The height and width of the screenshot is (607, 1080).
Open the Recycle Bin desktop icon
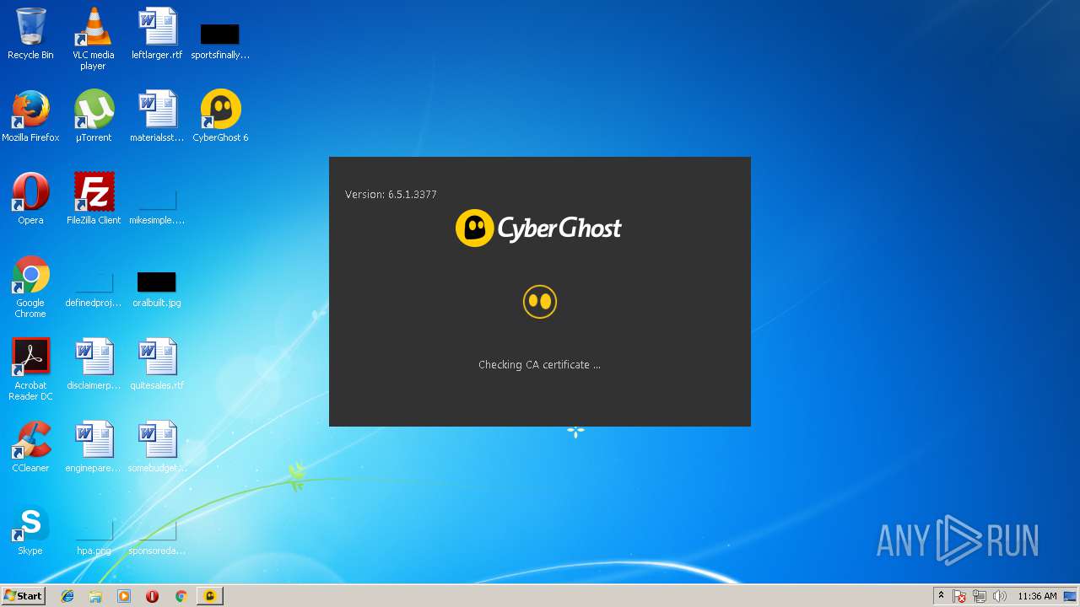[30, 34]
